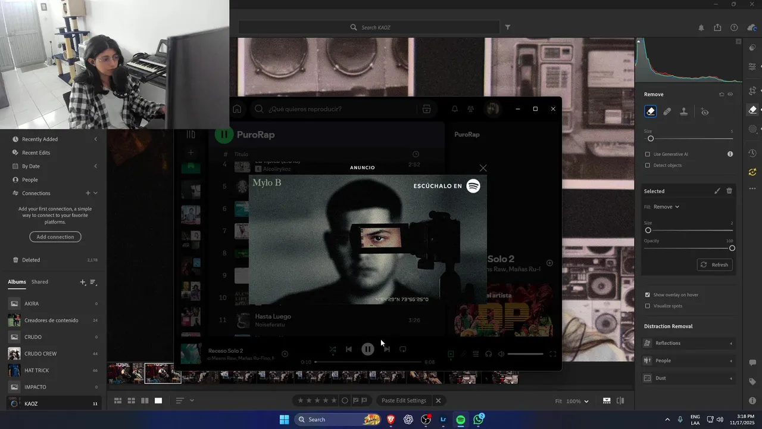This screenshot has width=762, height=429.
Task: Toggle Spotify repeat button
Action: coord(402,349)
